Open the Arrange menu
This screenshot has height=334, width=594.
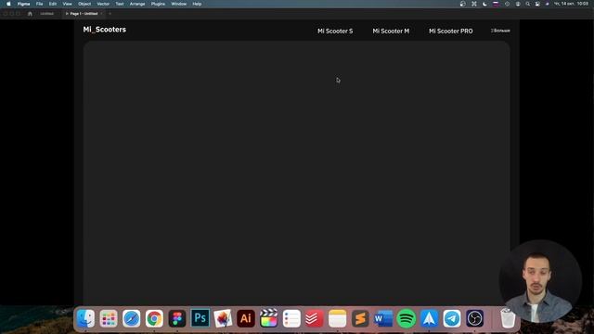point(137,4)
